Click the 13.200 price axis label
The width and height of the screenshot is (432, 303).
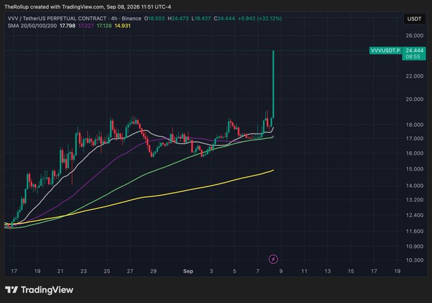tap(414, 200)
